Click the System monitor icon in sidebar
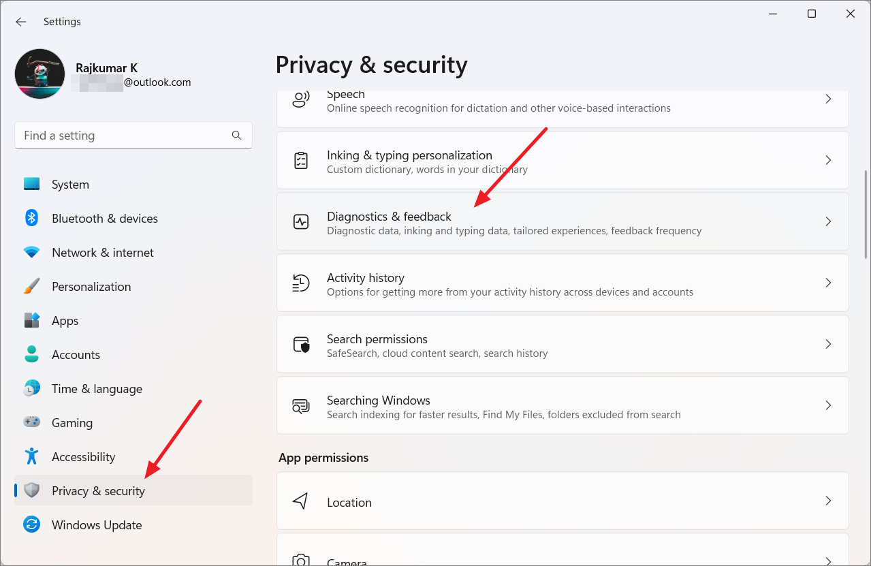Viewport: 871px width, 566px height. 32,185
